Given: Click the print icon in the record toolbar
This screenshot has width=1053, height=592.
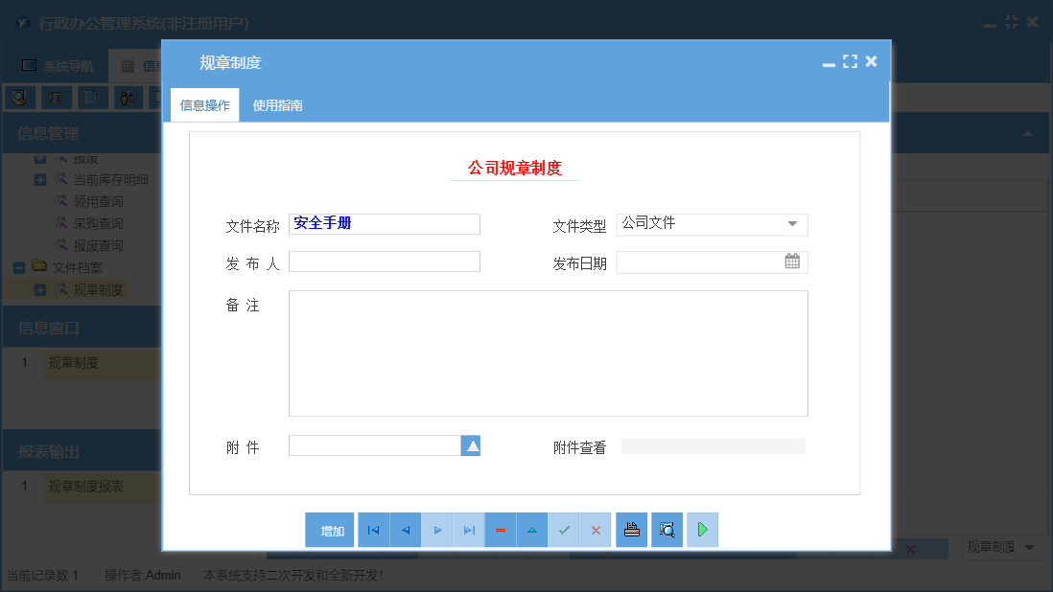Looking at the screenshot, I should tap(631, 529).
